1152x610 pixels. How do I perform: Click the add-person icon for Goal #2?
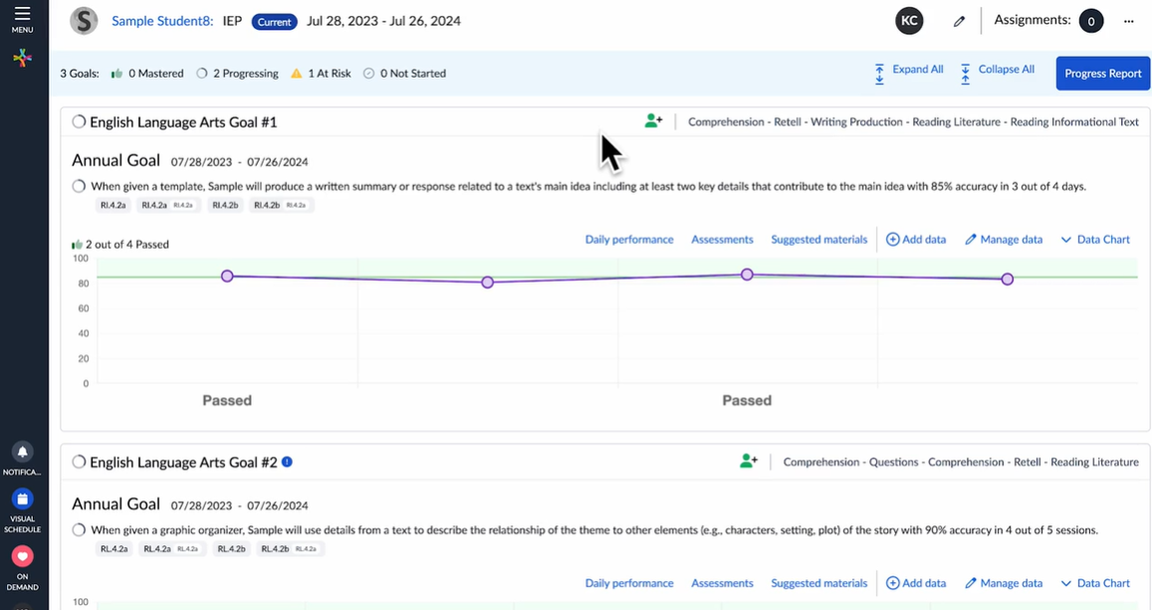(x=749, y=462)
